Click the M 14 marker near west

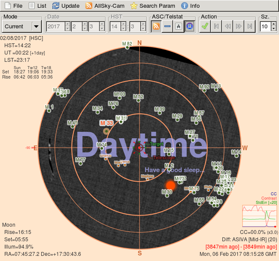(x=237, y=156)
